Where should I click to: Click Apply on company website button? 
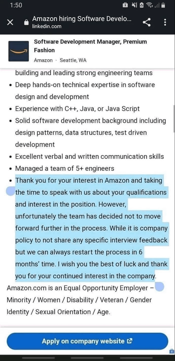click(87, 341)
